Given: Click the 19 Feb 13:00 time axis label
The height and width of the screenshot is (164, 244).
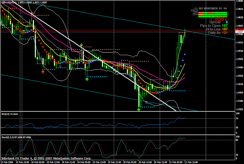Looking at the screenshot, I should (99, 162).
